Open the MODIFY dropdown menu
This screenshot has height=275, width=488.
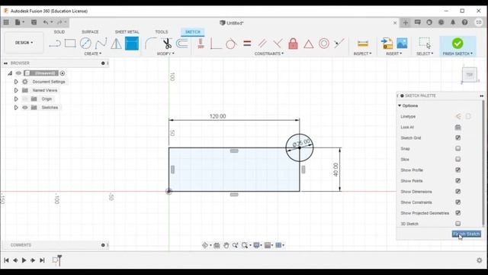(x=165, y=53)
